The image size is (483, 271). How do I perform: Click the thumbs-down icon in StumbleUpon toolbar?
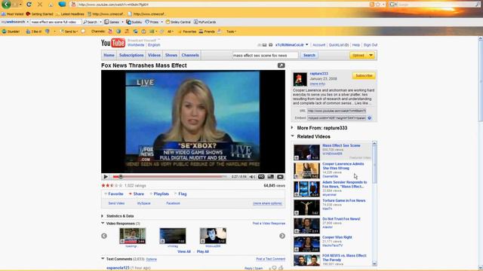[47, 32]
